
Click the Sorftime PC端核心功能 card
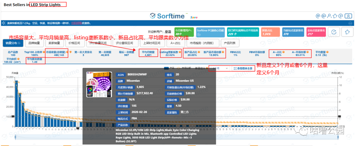click(210, 32)
